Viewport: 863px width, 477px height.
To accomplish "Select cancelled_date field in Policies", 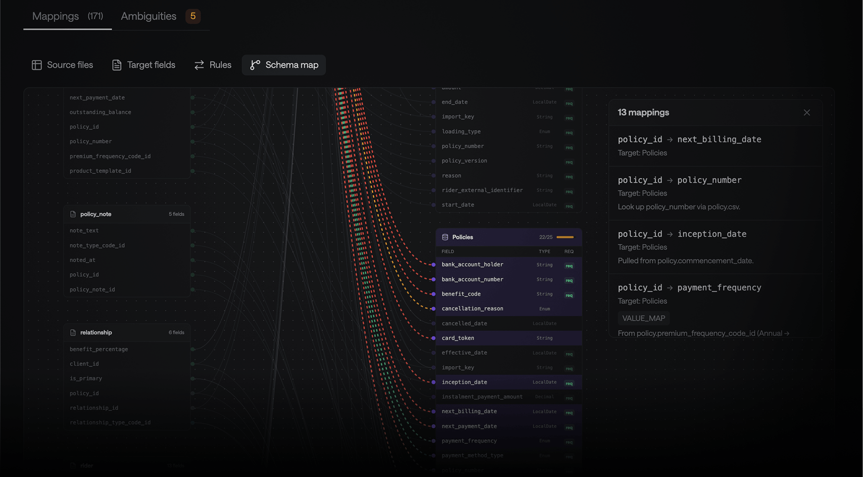I will tap(509, 324).
